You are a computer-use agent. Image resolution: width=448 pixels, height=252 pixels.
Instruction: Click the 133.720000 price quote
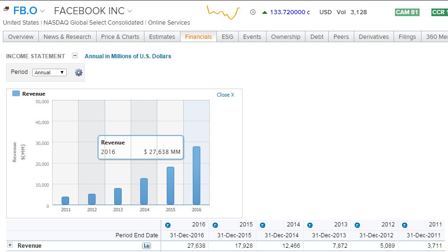tap(290, 12)
